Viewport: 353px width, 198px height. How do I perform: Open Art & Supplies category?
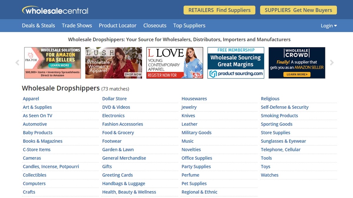coord(37,107)
